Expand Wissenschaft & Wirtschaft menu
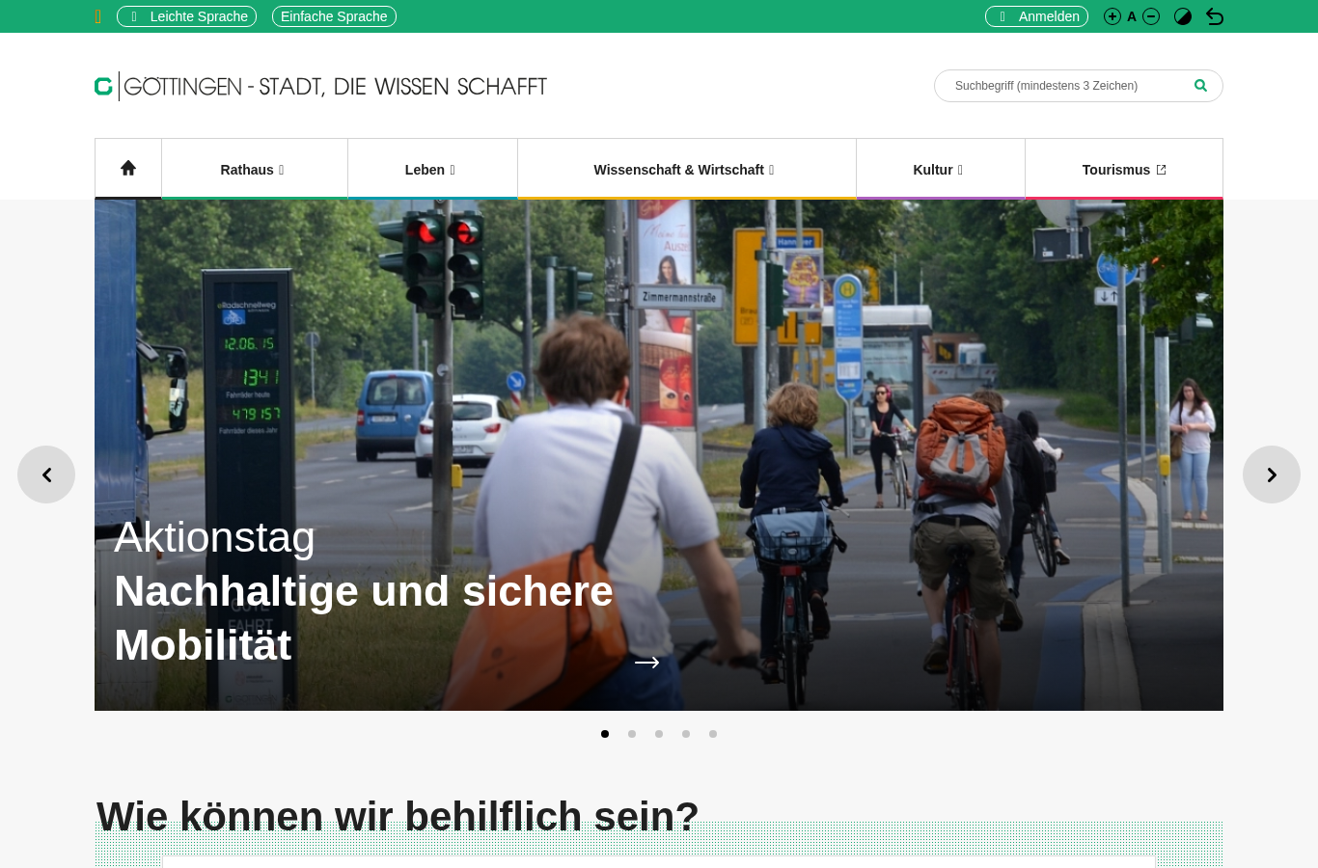The image size is (1318, 868). (687, 169)
